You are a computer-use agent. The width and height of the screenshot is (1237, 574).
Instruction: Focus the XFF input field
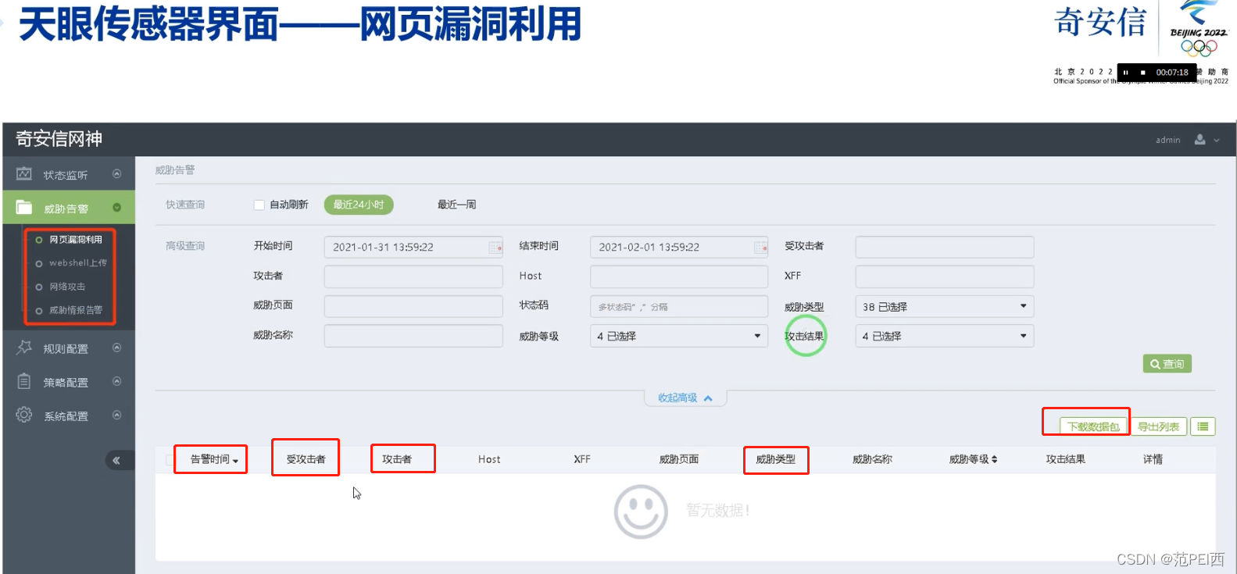944,276
